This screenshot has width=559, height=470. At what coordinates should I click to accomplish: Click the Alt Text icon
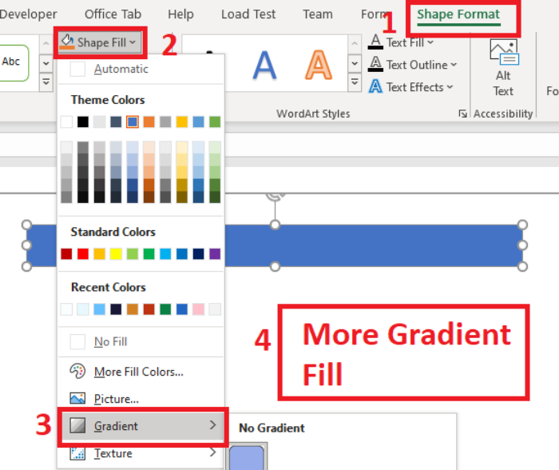(x=504, y=52)
